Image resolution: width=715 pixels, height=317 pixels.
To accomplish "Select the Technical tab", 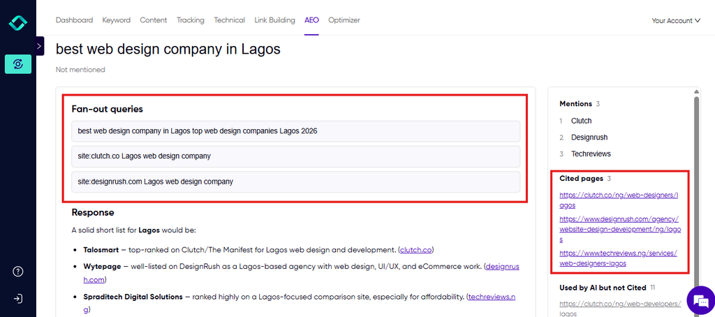I will 229,20.
